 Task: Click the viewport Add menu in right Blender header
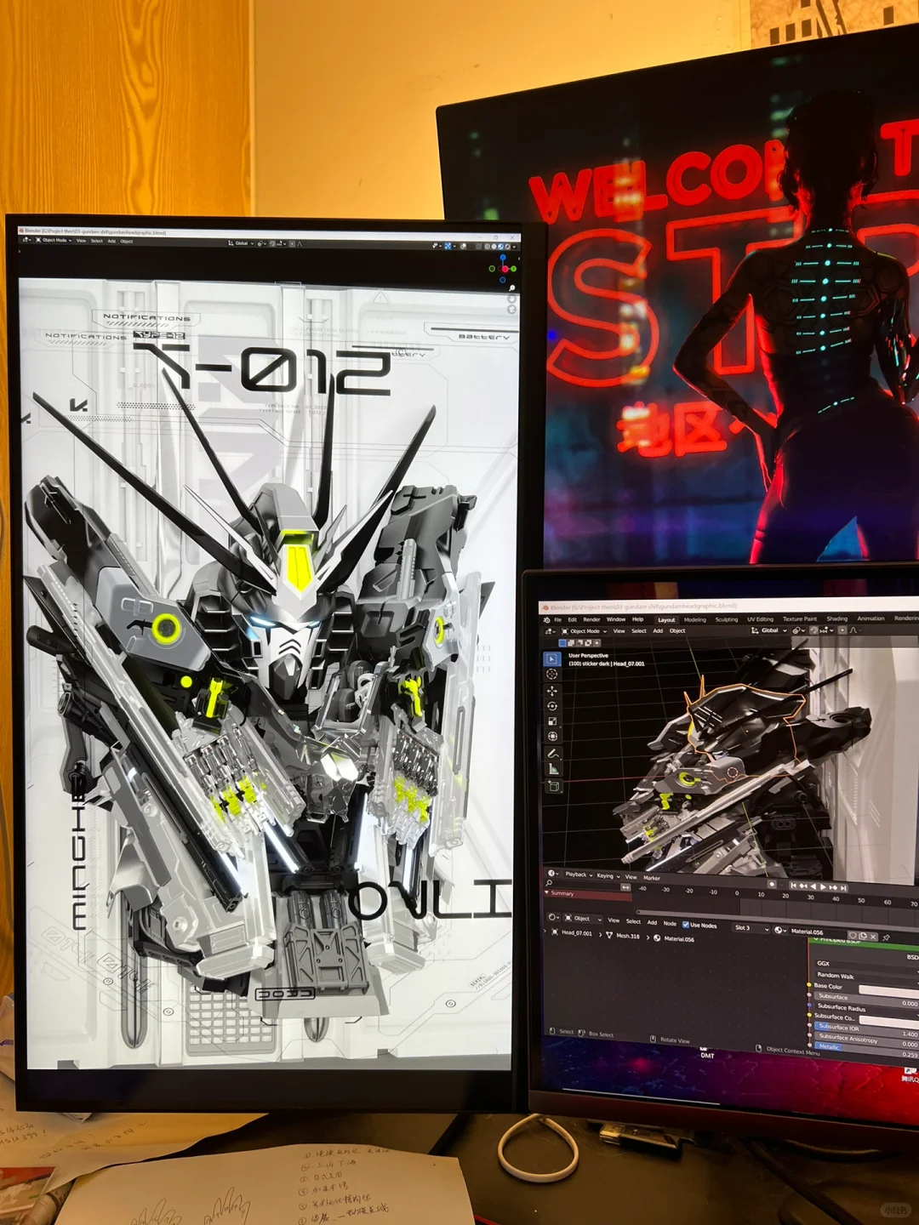tap(658, 631)
